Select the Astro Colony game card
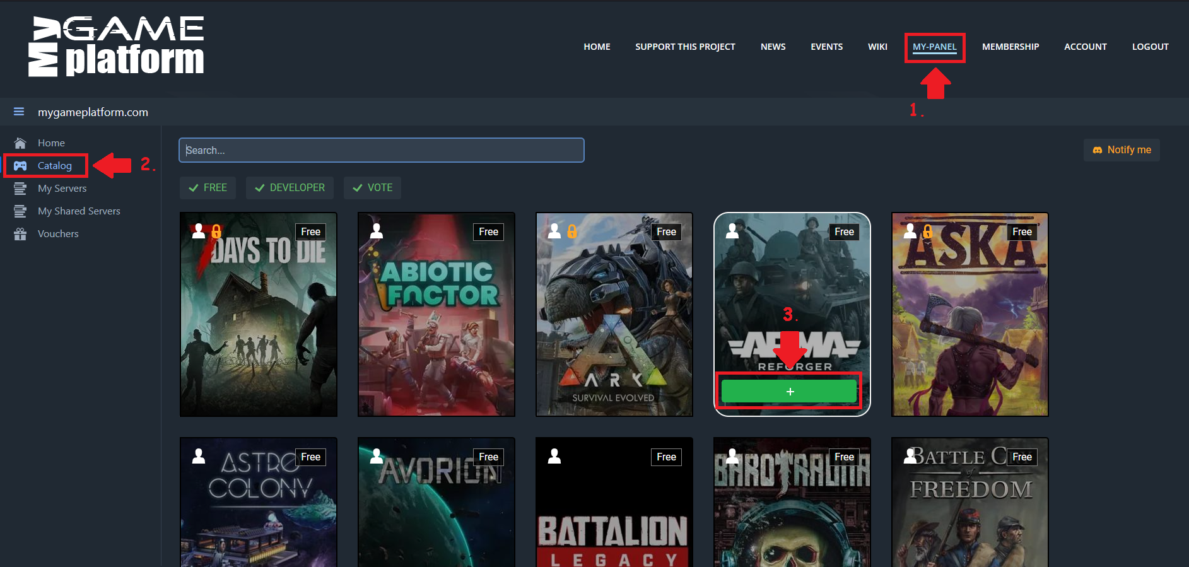The width and height of the screenshot is (1189, 567). [x=259, y=502]
